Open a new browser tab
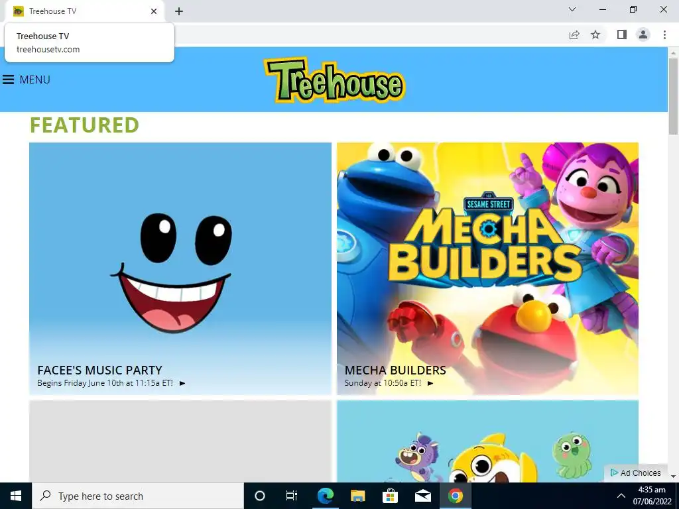 [179, 12]
